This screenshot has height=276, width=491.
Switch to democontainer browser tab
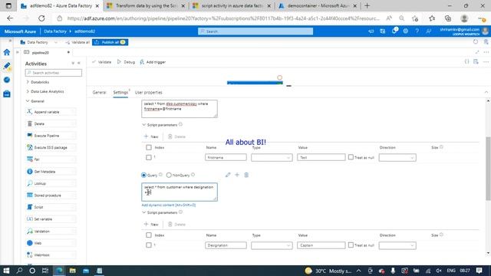(318, 5)
